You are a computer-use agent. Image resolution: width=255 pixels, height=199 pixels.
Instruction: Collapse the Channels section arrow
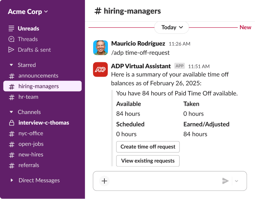pyautogui.click(x=11, y=112)
